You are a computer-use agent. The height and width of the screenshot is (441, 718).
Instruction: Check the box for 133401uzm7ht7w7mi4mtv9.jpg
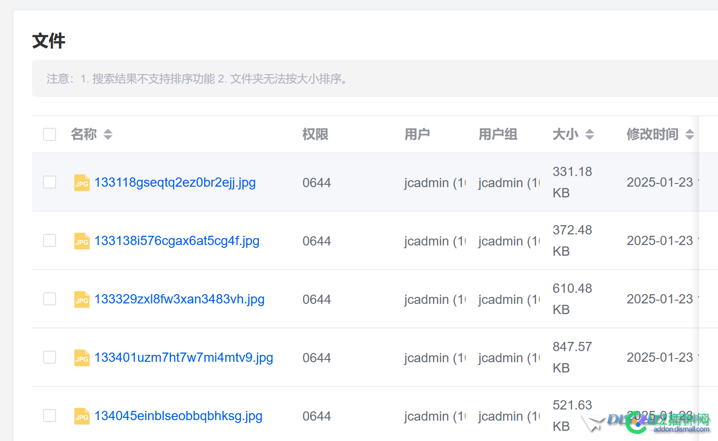(x=50, y=357)
